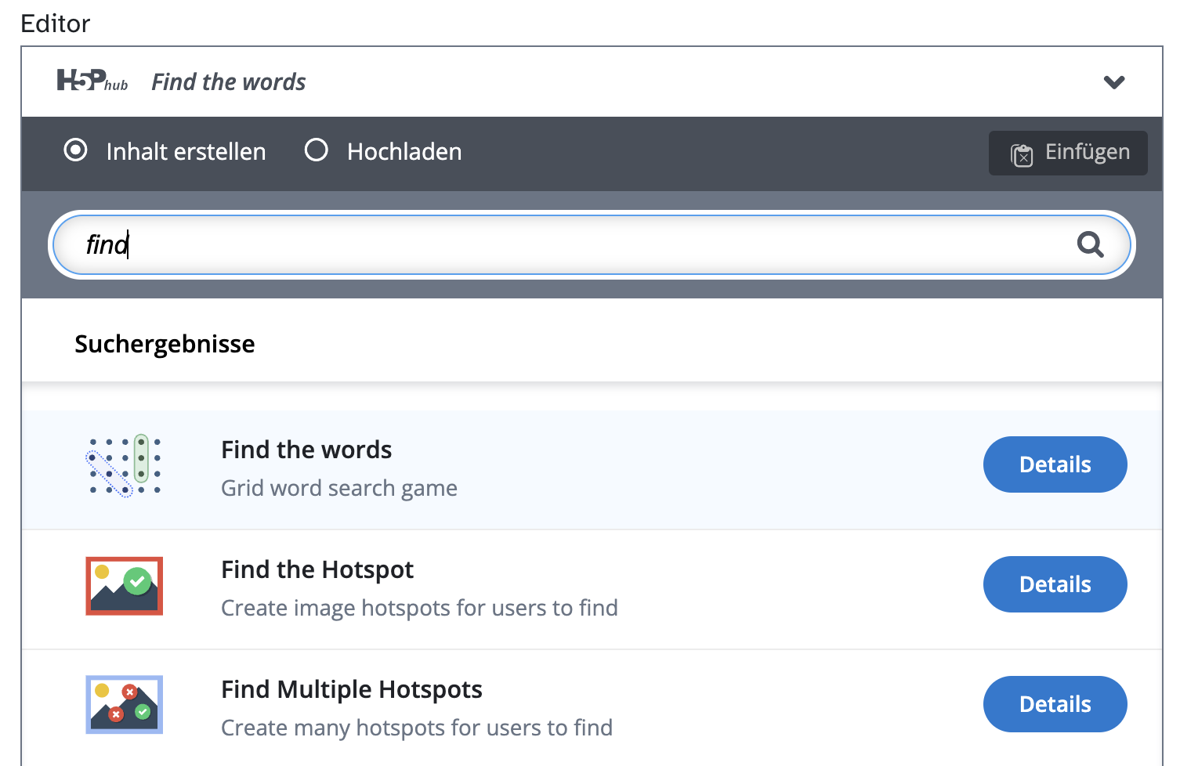Click the Hochladen label text
The width and height of the screenshot is (1180, 766).
click(404, 151)
